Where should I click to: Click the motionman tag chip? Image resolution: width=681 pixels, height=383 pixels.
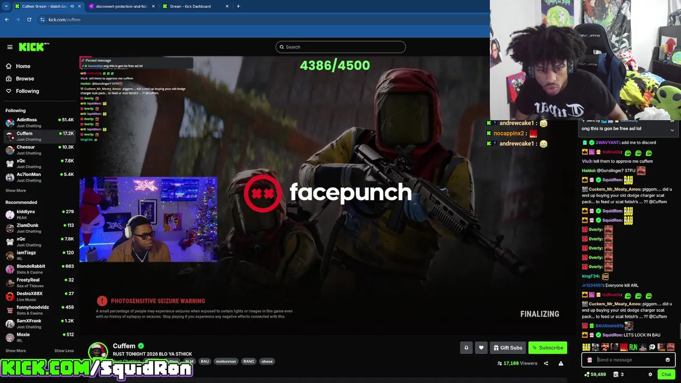[226, 361]
